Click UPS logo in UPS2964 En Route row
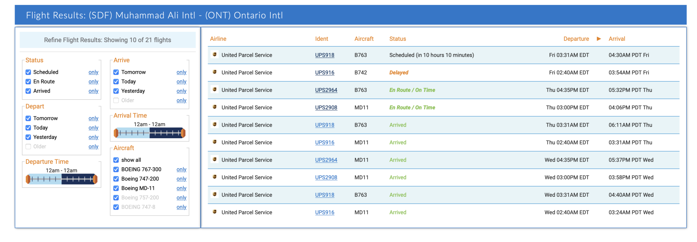697x242 pixels. coord(215,89)
